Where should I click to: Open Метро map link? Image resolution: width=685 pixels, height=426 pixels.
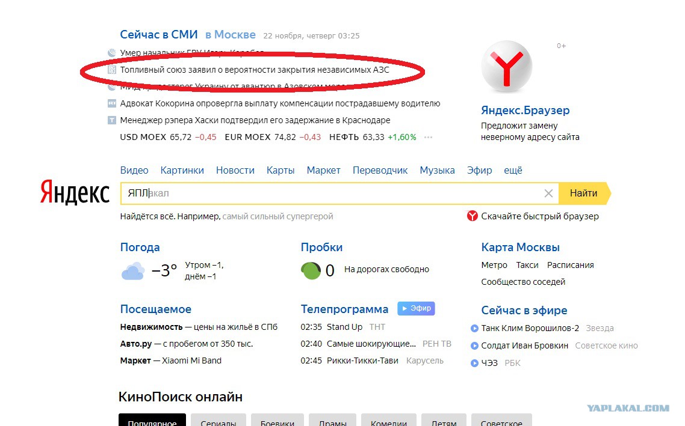(x=494, y=265)
